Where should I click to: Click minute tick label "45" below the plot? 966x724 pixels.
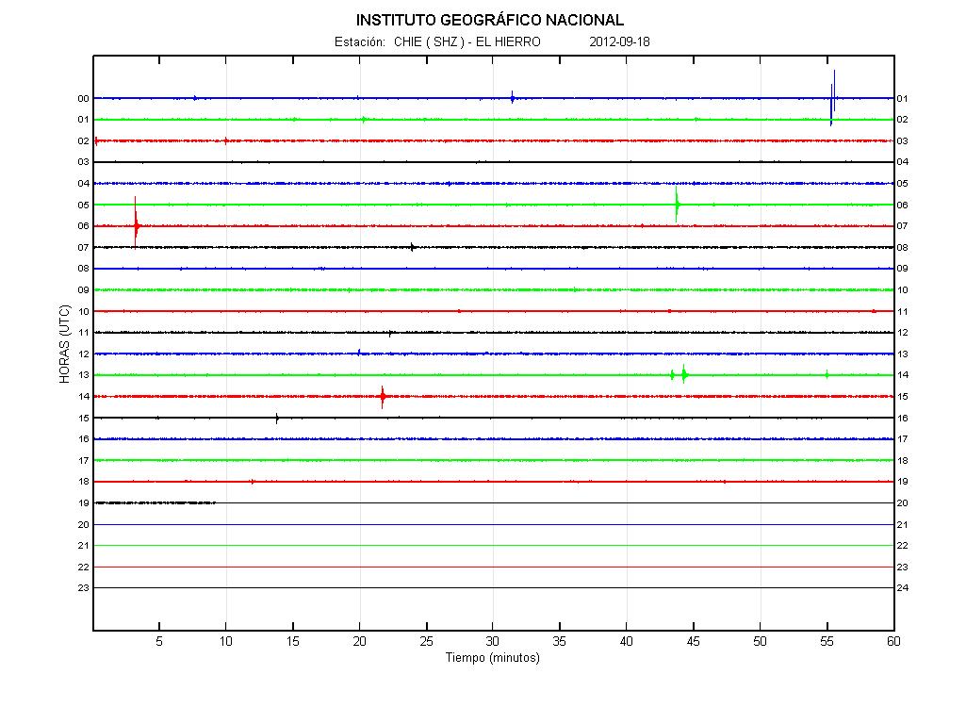coord(693,641)
